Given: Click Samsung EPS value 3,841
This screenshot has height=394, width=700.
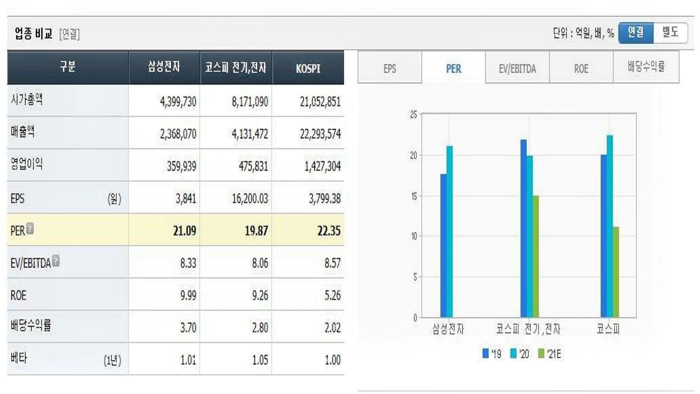Looking at the screenshot, I should [186, 199].
